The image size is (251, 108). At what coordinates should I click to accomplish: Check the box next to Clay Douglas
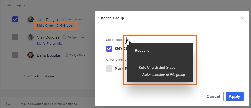tap(15, 37)
